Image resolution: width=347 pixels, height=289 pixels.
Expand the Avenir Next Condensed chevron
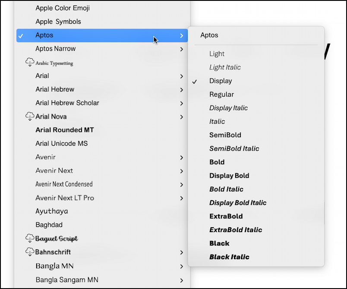pyautogui.click(x=181, y=185)
